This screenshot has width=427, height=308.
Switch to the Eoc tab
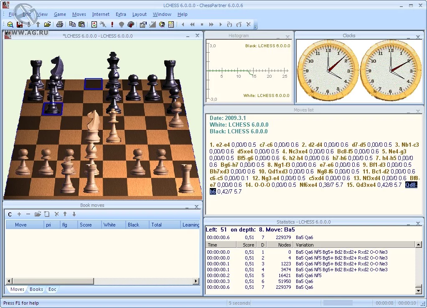coord(52,289)
